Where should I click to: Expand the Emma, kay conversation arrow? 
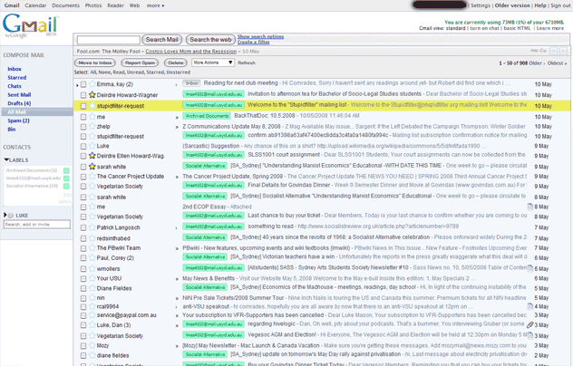(77, 85)
